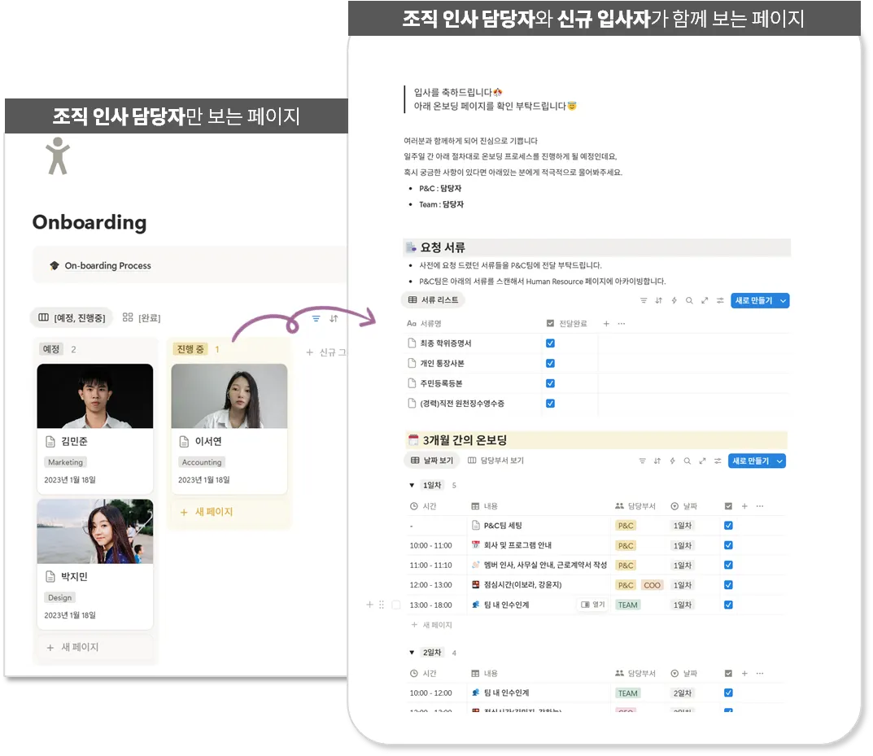Open view settings for 서류 리스트

point(720,300)
